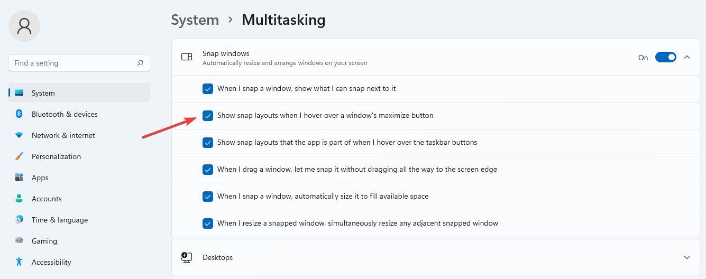Viewport: 706px width, 279px height.
Task: Uncheck automatically size to fill available space
Action: pos(208,197)
